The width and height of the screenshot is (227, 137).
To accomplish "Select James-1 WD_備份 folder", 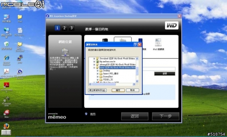I will [111, 74].
